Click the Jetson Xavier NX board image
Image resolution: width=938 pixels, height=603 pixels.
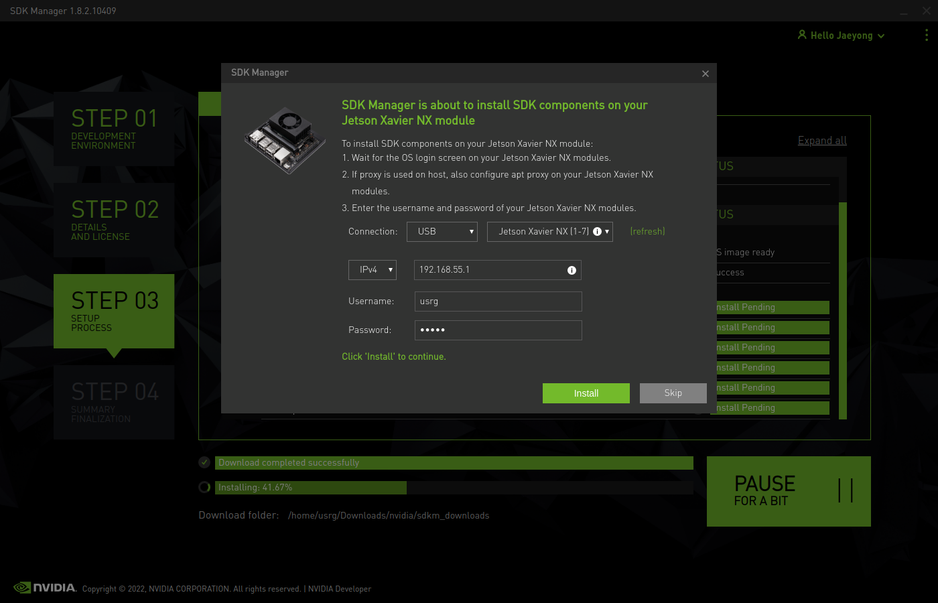285,140
